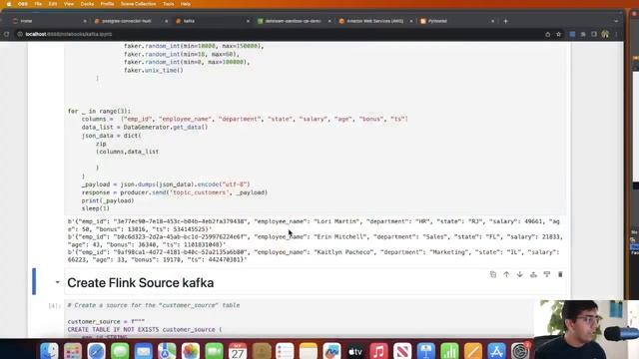Open App Store from the Dock
639x359 pixels.
pyautogui.click(x=497, y=351)
